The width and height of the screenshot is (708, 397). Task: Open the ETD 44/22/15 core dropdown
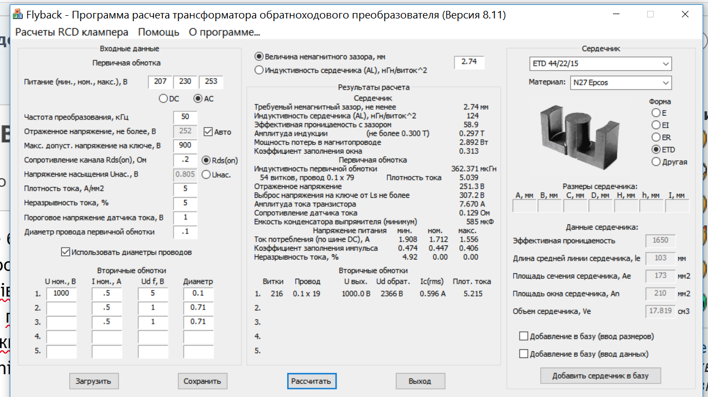coord(600,64)
